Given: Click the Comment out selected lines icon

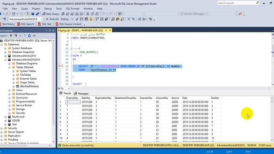Looking at the screenshot, I should 128,19.
